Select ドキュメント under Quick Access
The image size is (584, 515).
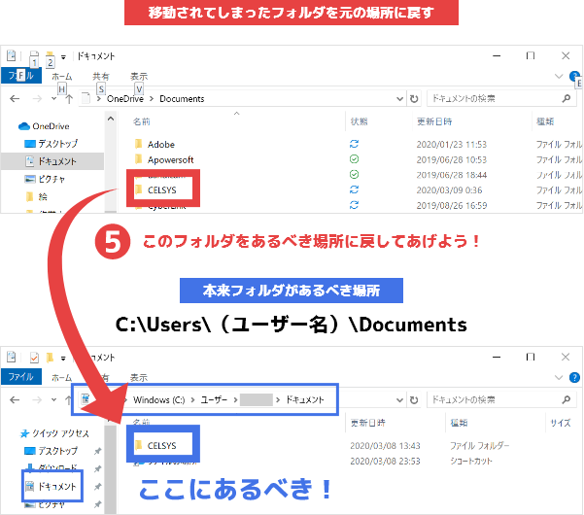(x=52, y=486)
